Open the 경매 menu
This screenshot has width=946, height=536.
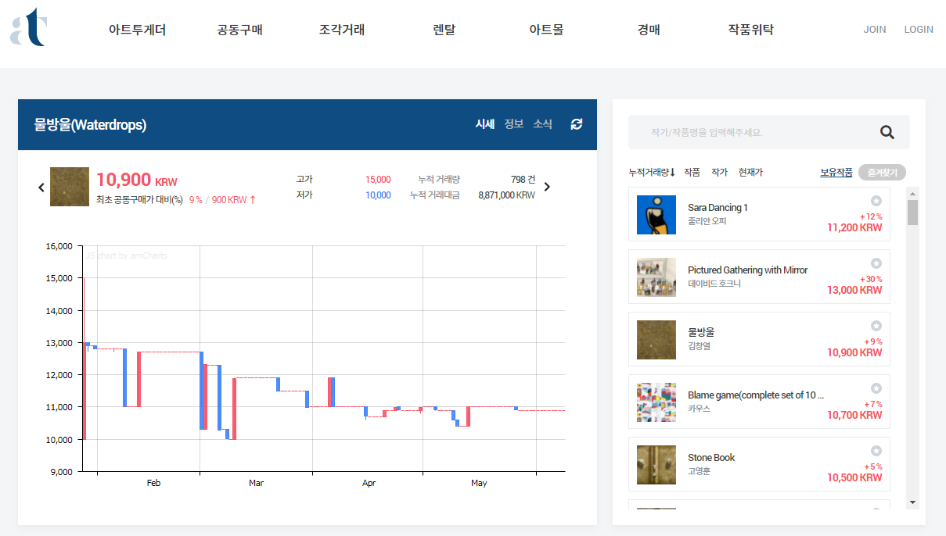pyautogui.click(x=649, y=30)
